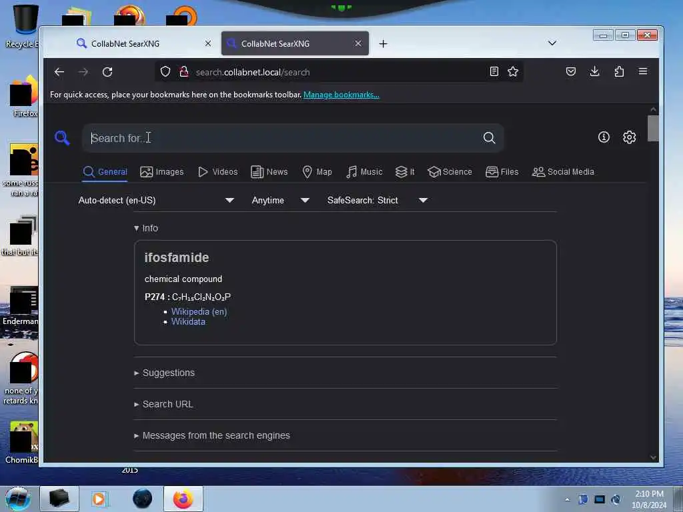Show hidden tray icons arrow

coord(567,499)
